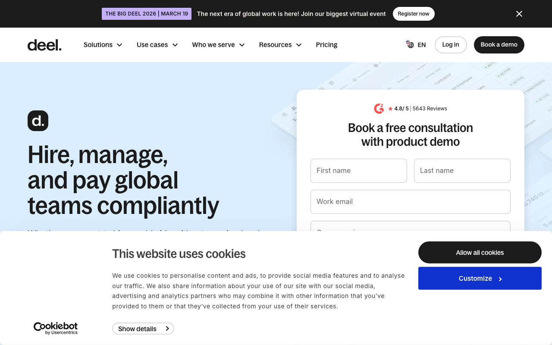This screenshot has height=345, width=552.
Task: Click the Deel logo in the header
Action: pyautogui.click(x=44, y=45)
